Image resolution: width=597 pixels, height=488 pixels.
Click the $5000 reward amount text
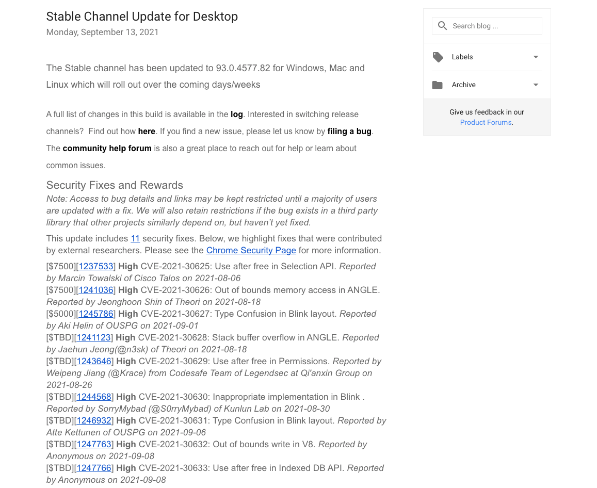(x=61, y=314)
